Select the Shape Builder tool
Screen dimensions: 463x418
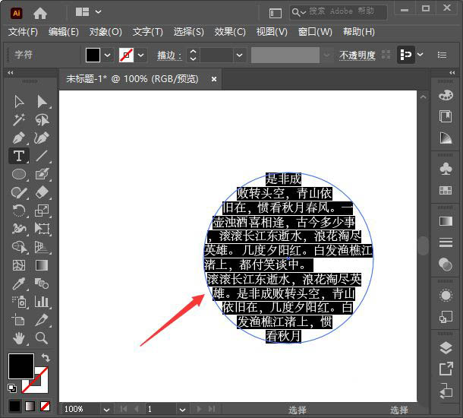point(20,247)
